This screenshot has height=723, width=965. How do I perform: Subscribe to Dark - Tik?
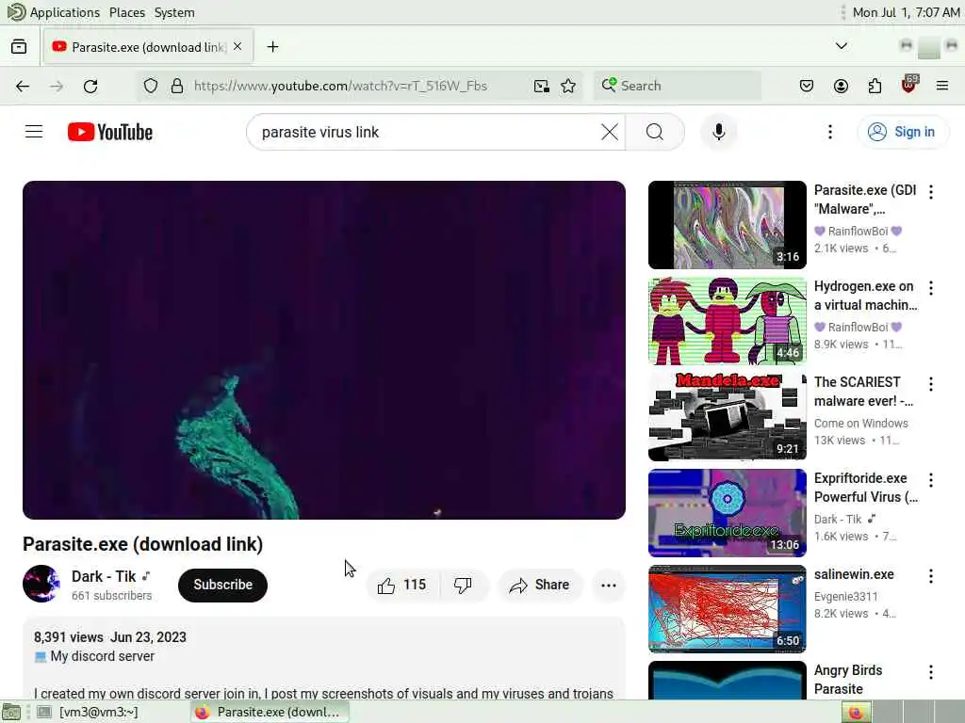point(222,585)
